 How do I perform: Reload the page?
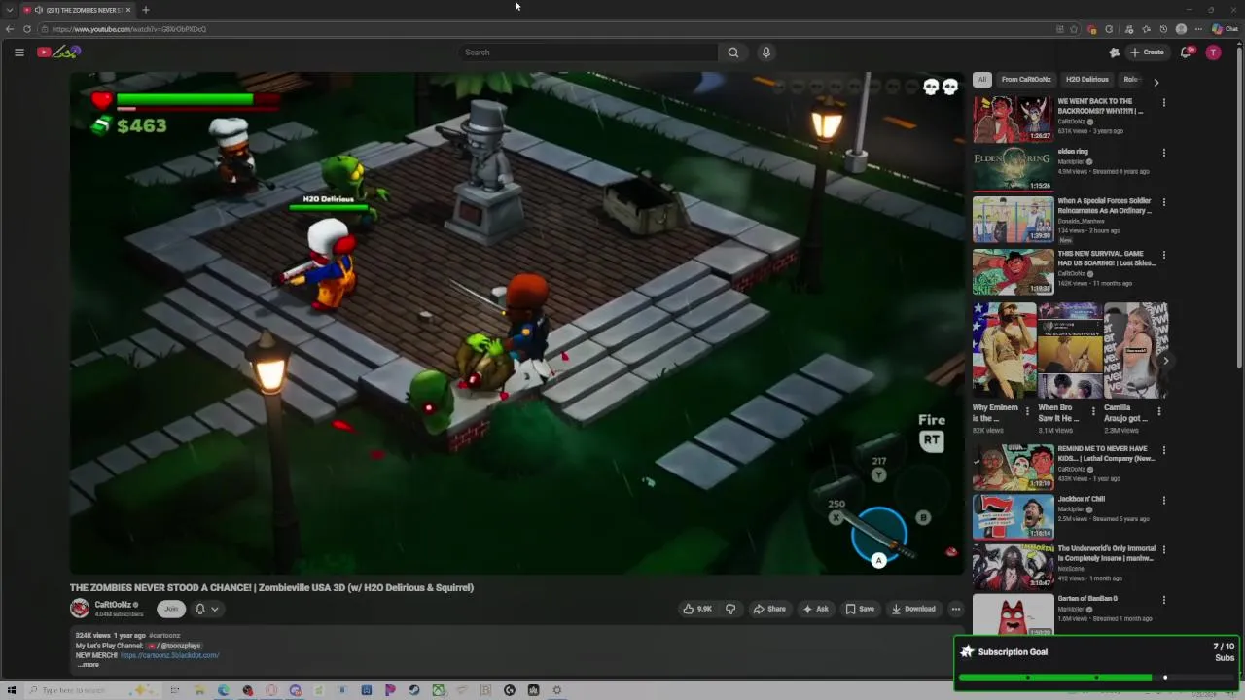(27, 29)
